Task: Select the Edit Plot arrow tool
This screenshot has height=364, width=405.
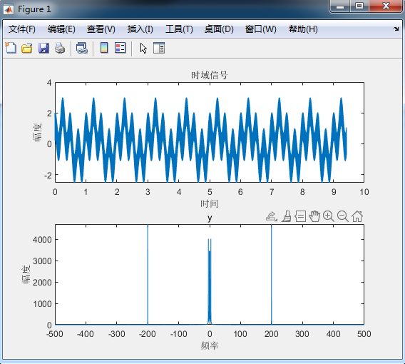Action: click(143, 48)
